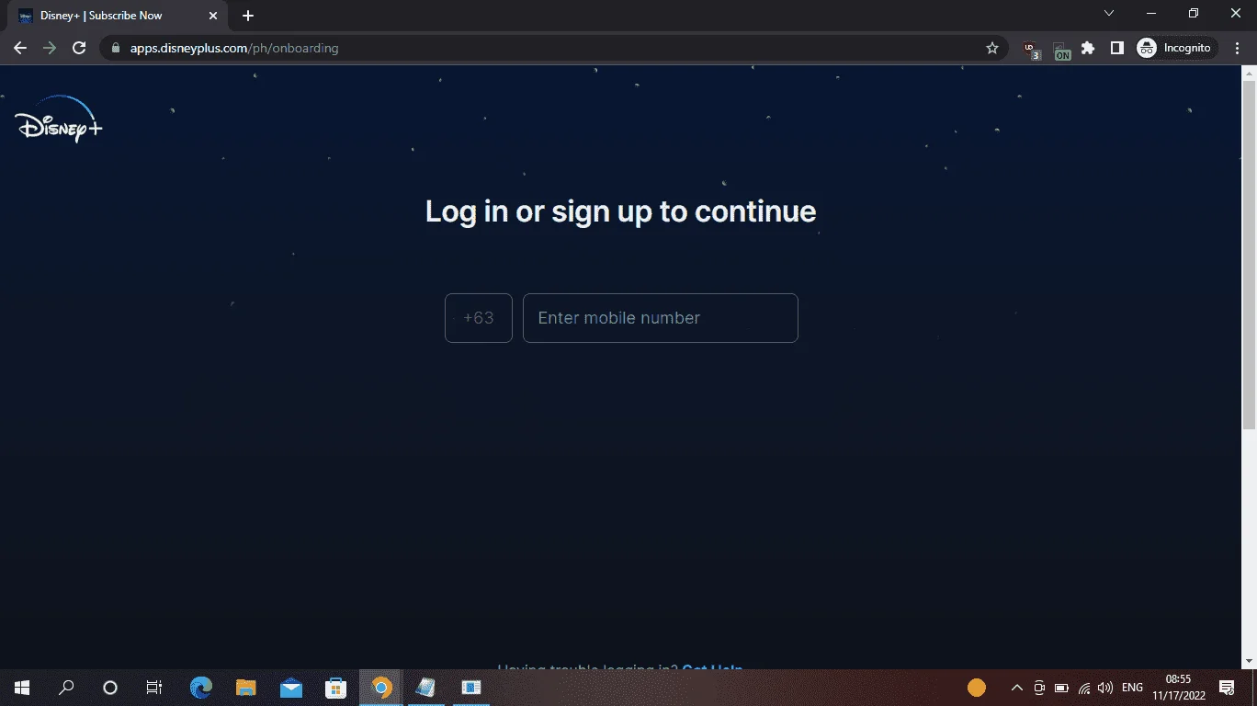The width and height of the screenshot is (1257, 706).
Task: Open File Explorer from the taskbar
Action: click(245, 688)
